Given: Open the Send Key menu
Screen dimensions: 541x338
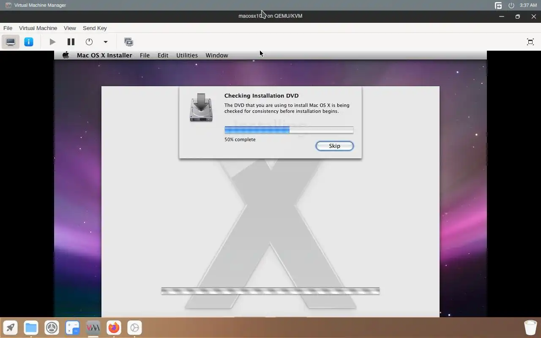Looking at the screenshot, I should (x=95, y=28).
